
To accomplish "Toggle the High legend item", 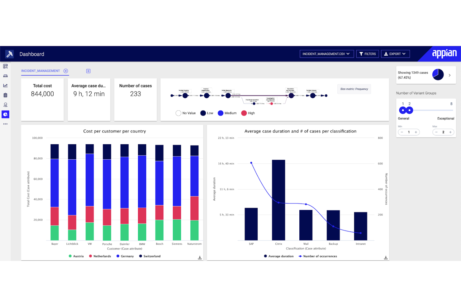I will [248, 113].
